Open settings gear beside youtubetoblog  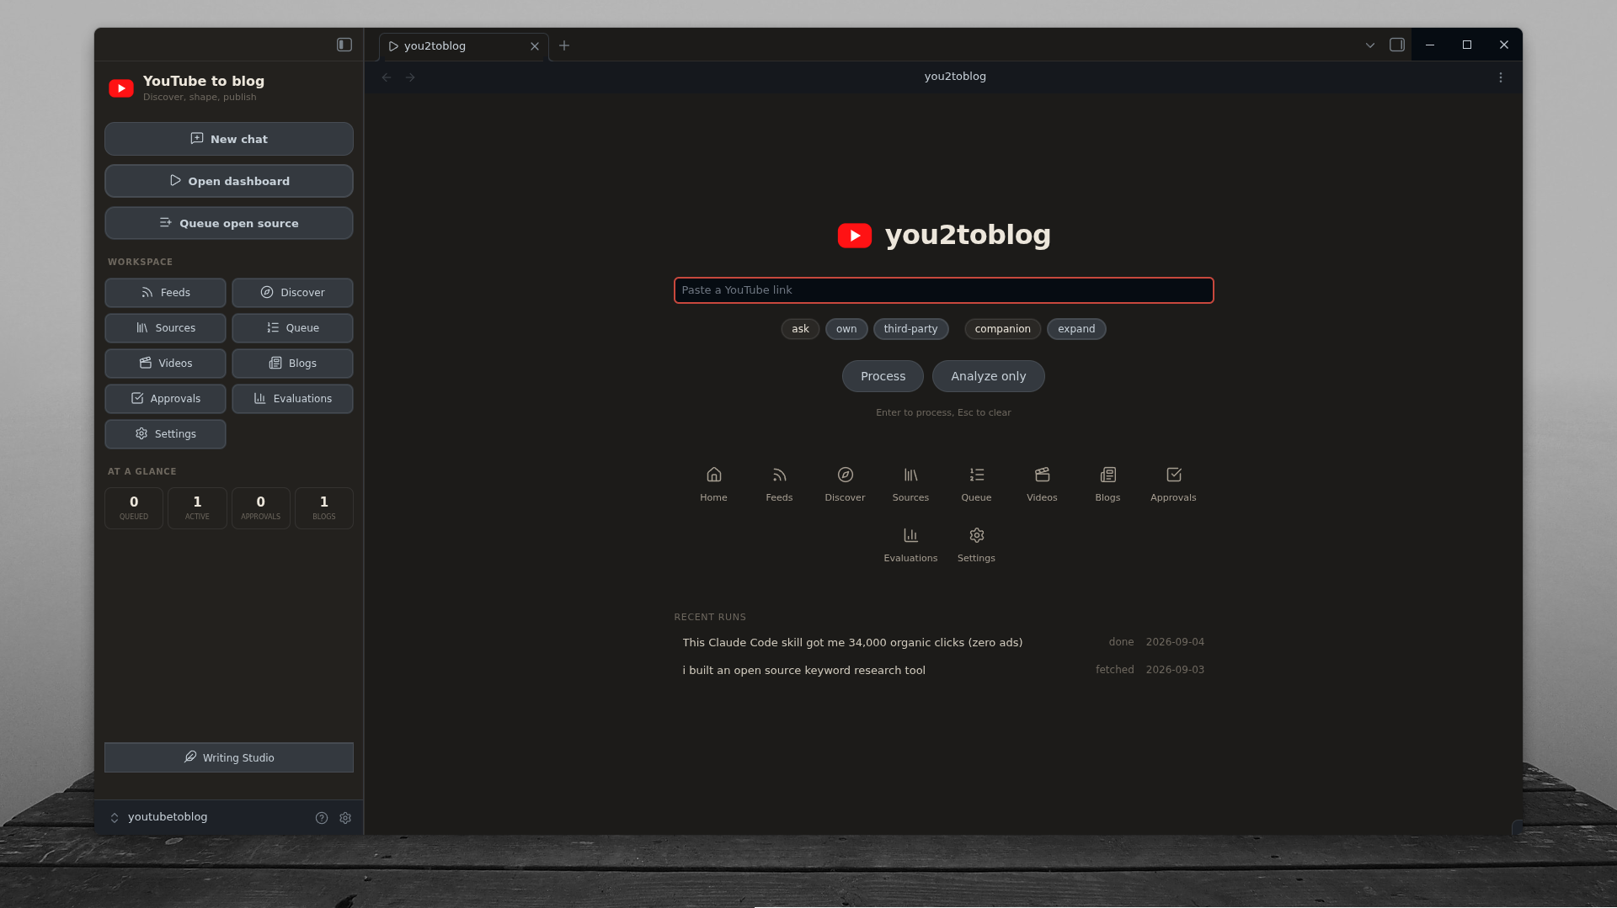click(345, 818)
